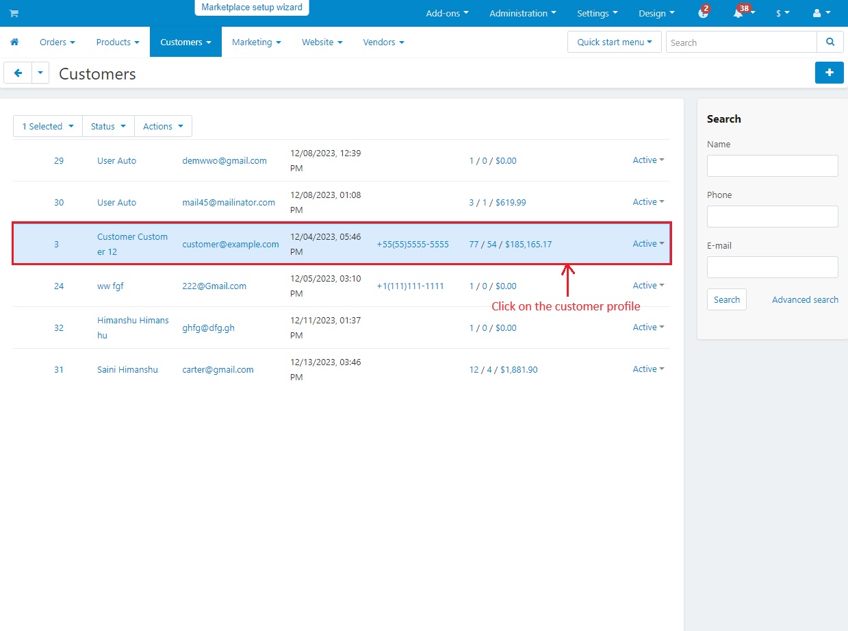
Task: Open orders 3 / 1 / $619.99 link
Action: (x=498, y=202)
